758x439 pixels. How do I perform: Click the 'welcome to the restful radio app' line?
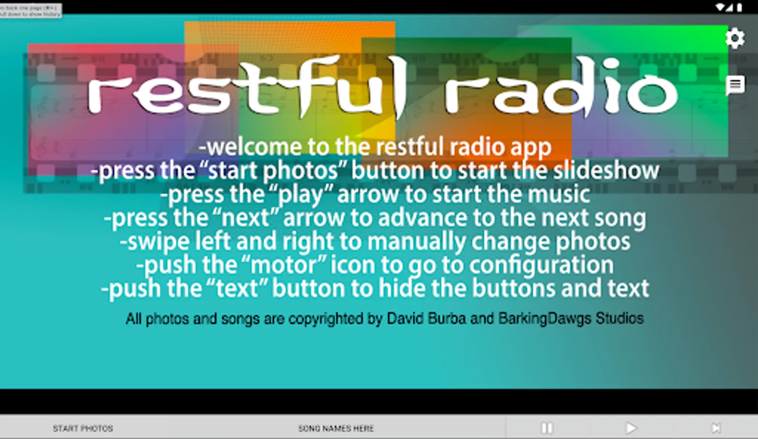point(375,147)
